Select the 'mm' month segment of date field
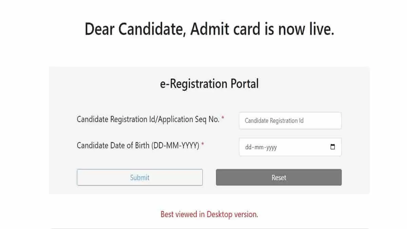This screenshot has width=407, height=229. 259,148
